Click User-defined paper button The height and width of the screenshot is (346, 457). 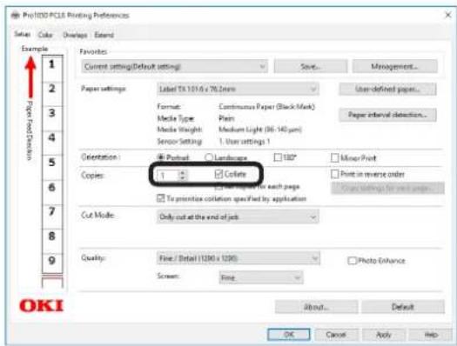[387, 89]
